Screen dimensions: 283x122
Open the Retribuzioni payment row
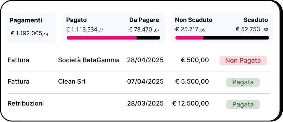click(x=138, y=104)
